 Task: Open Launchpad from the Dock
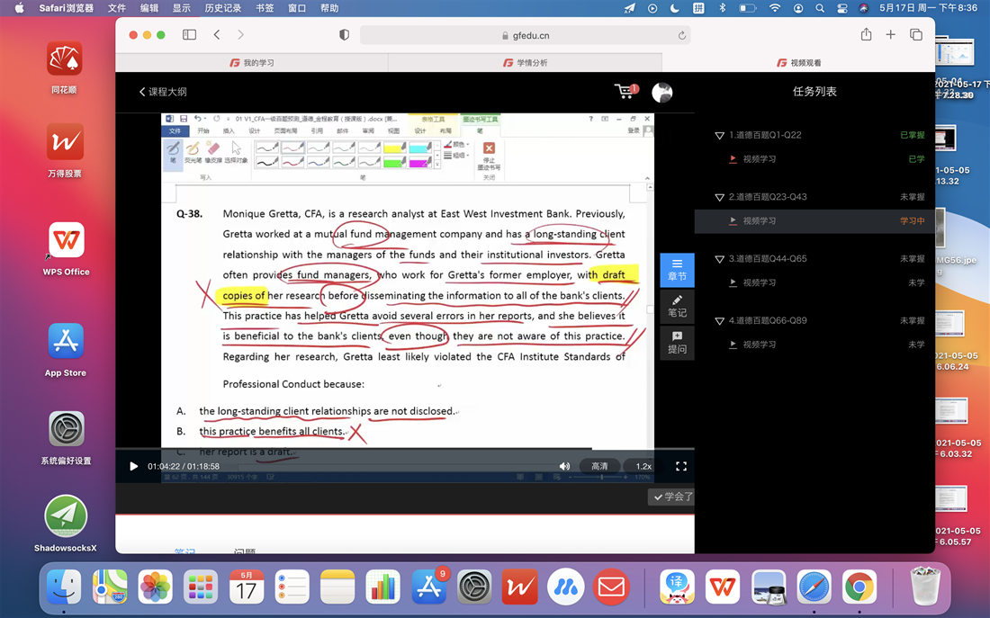click(201, 587)
